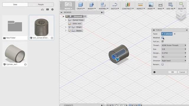
Task: Expand the Named Views tree node
Action: [x=66, y=20]
